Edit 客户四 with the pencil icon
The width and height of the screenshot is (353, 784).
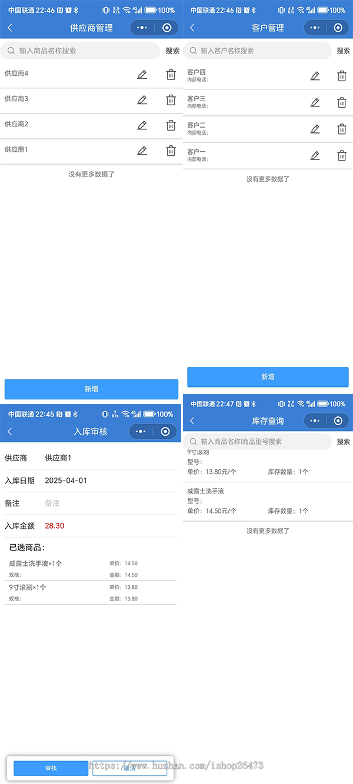315,76
